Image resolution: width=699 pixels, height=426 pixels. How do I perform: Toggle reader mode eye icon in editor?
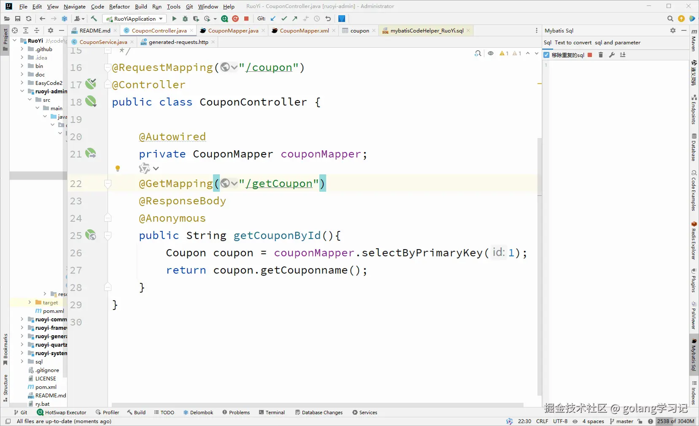[x=491, y=53]
